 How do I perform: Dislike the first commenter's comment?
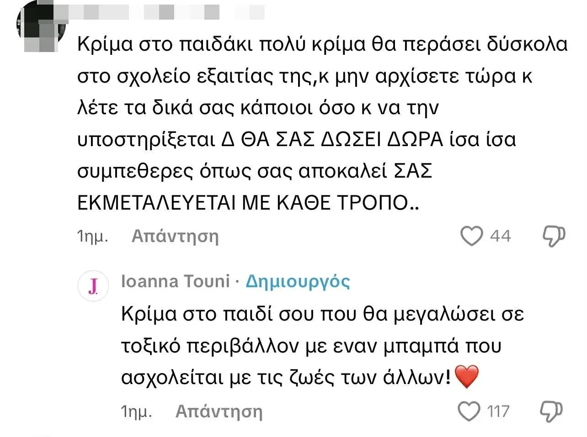coord(554,236)
